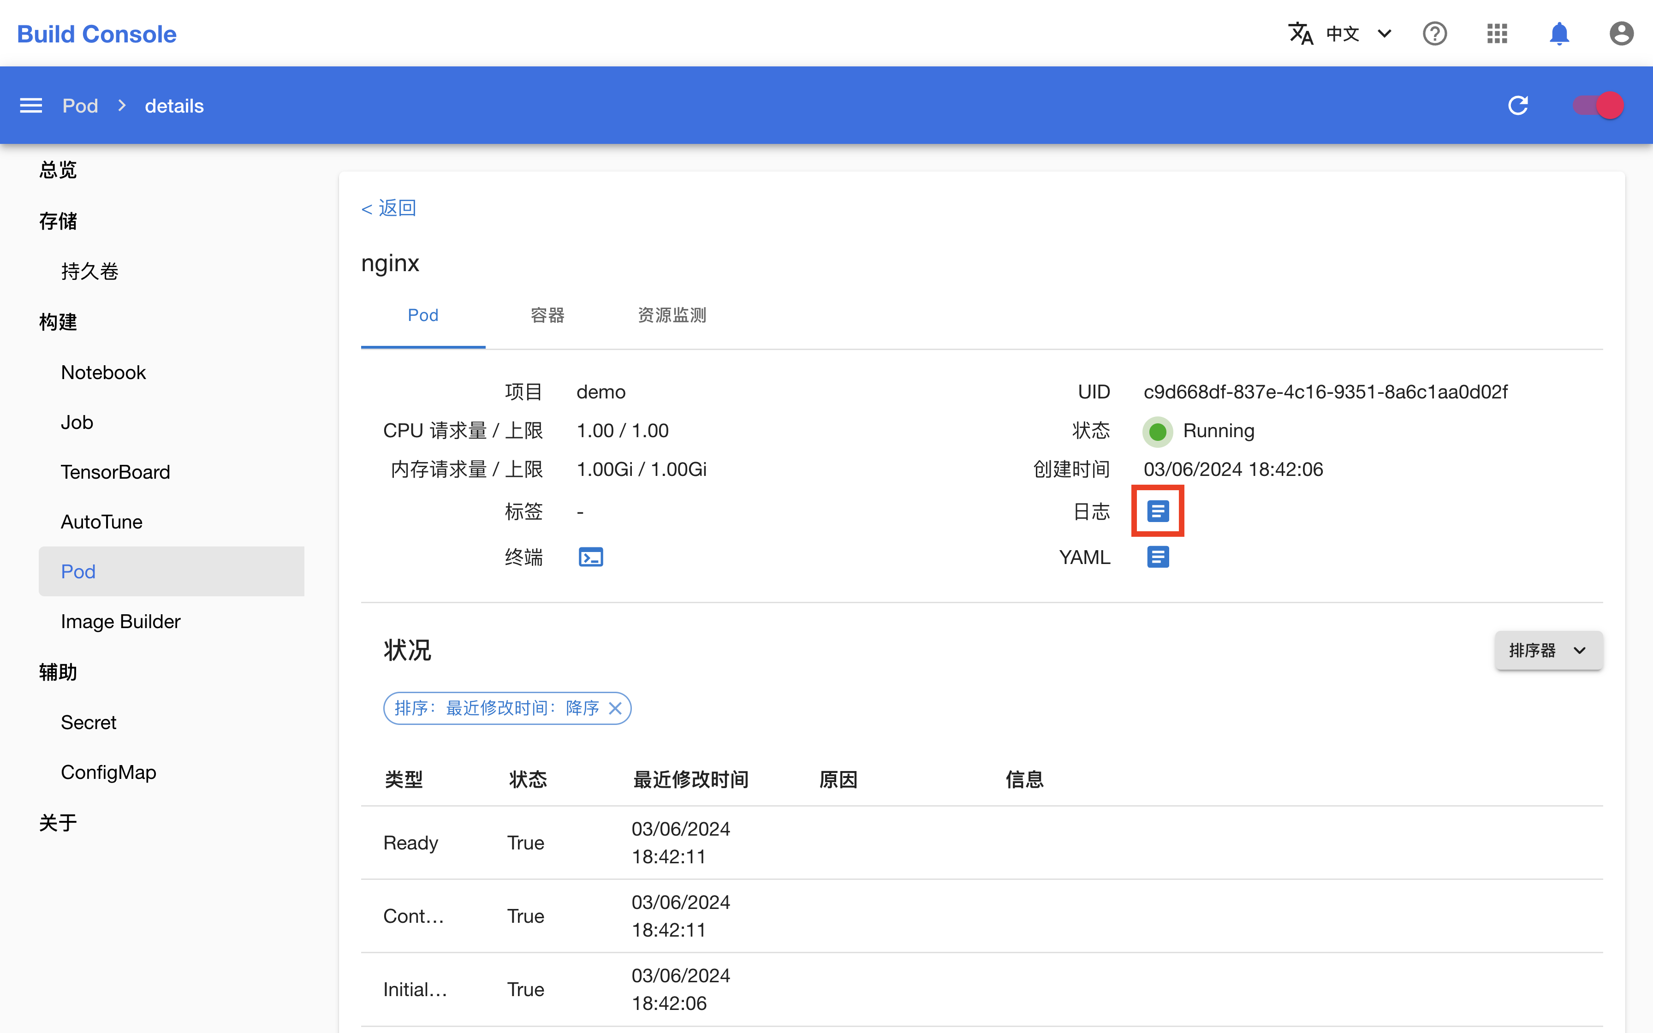This screenshot has height=1033, width=1653.
Task: Open the user account avatar icon
Action: [x=1621, y=34]
